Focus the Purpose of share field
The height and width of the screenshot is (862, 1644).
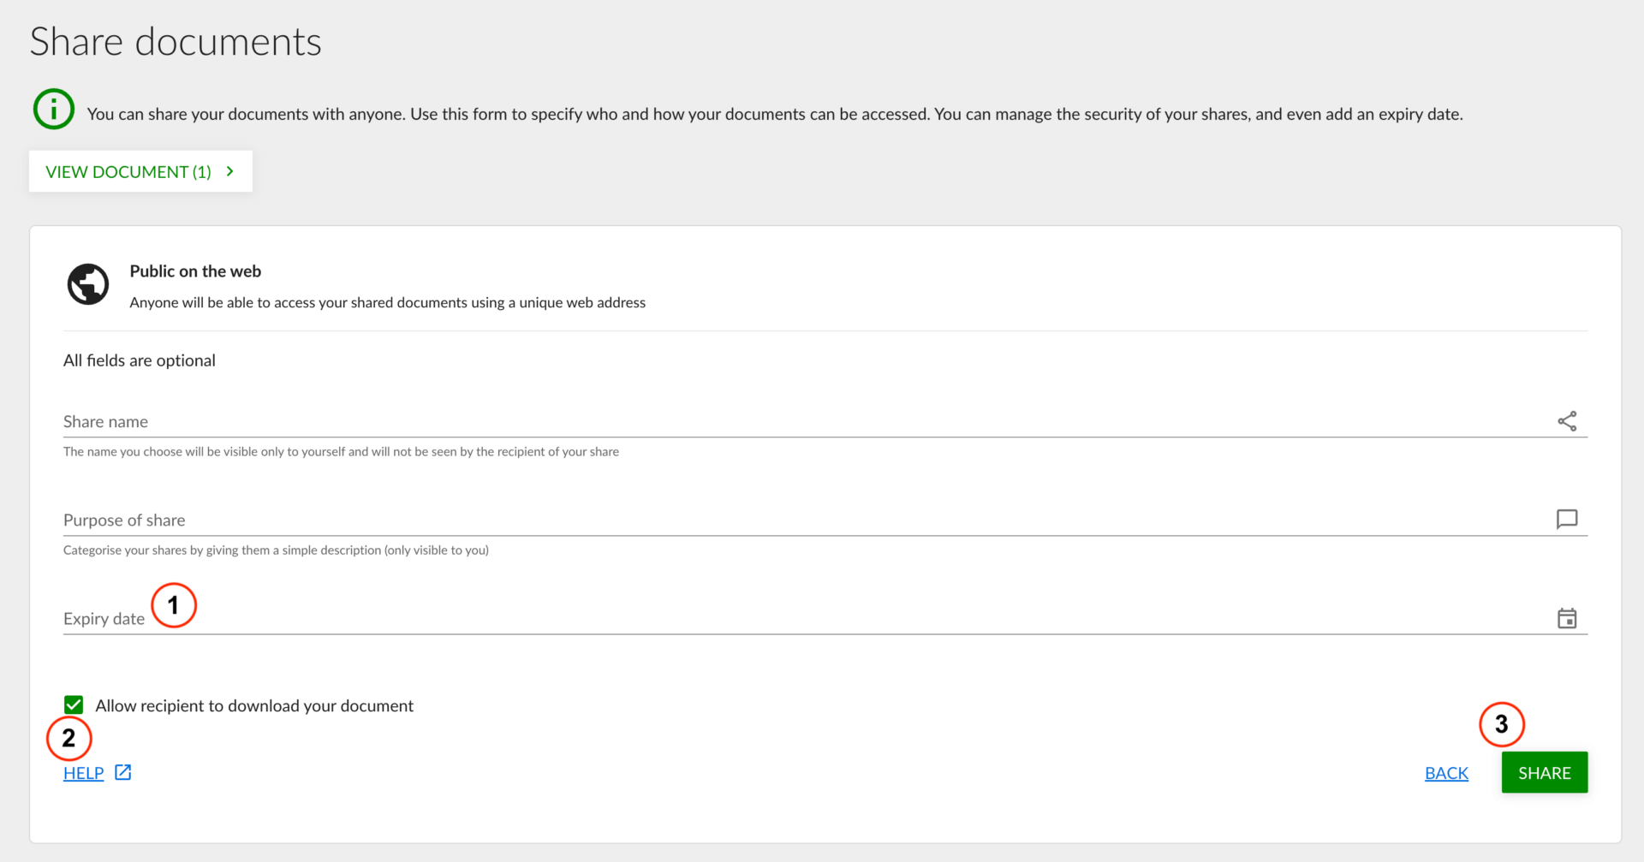tap(771, 520)
